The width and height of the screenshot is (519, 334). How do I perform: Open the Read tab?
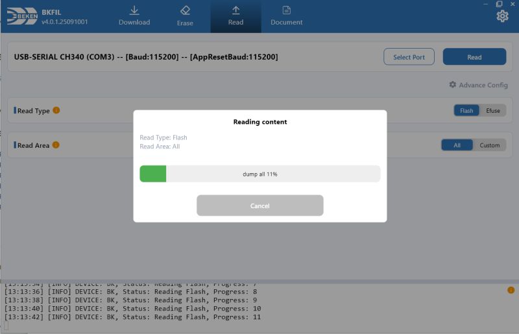tap(235, 16)
